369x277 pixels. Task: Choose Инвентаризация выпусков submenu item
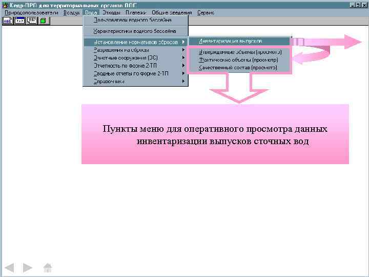pos(239,41)
